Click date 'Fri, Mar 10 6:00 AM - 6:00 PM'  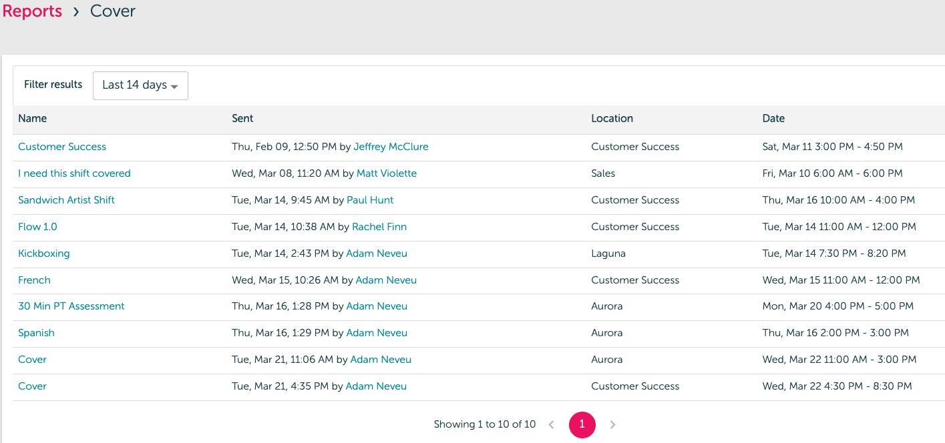click(832, 173)
